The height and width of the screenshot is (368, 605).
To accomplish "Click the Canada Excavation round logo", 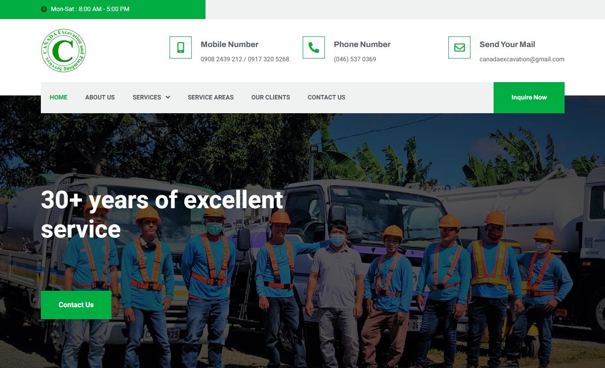I will pyautogui.click(x=63, y=51).
